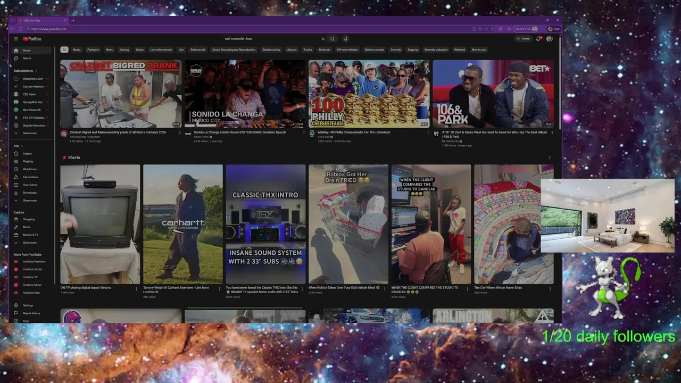This screenshot has height=383, width=681.
Task: Open Roblox Got Her Brain Fried short
Action: pyautogui.click(x=348, y=224)
